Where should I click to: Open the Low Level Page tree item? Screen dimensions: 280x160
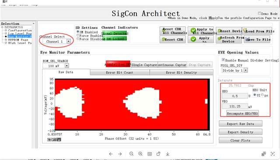20,34
